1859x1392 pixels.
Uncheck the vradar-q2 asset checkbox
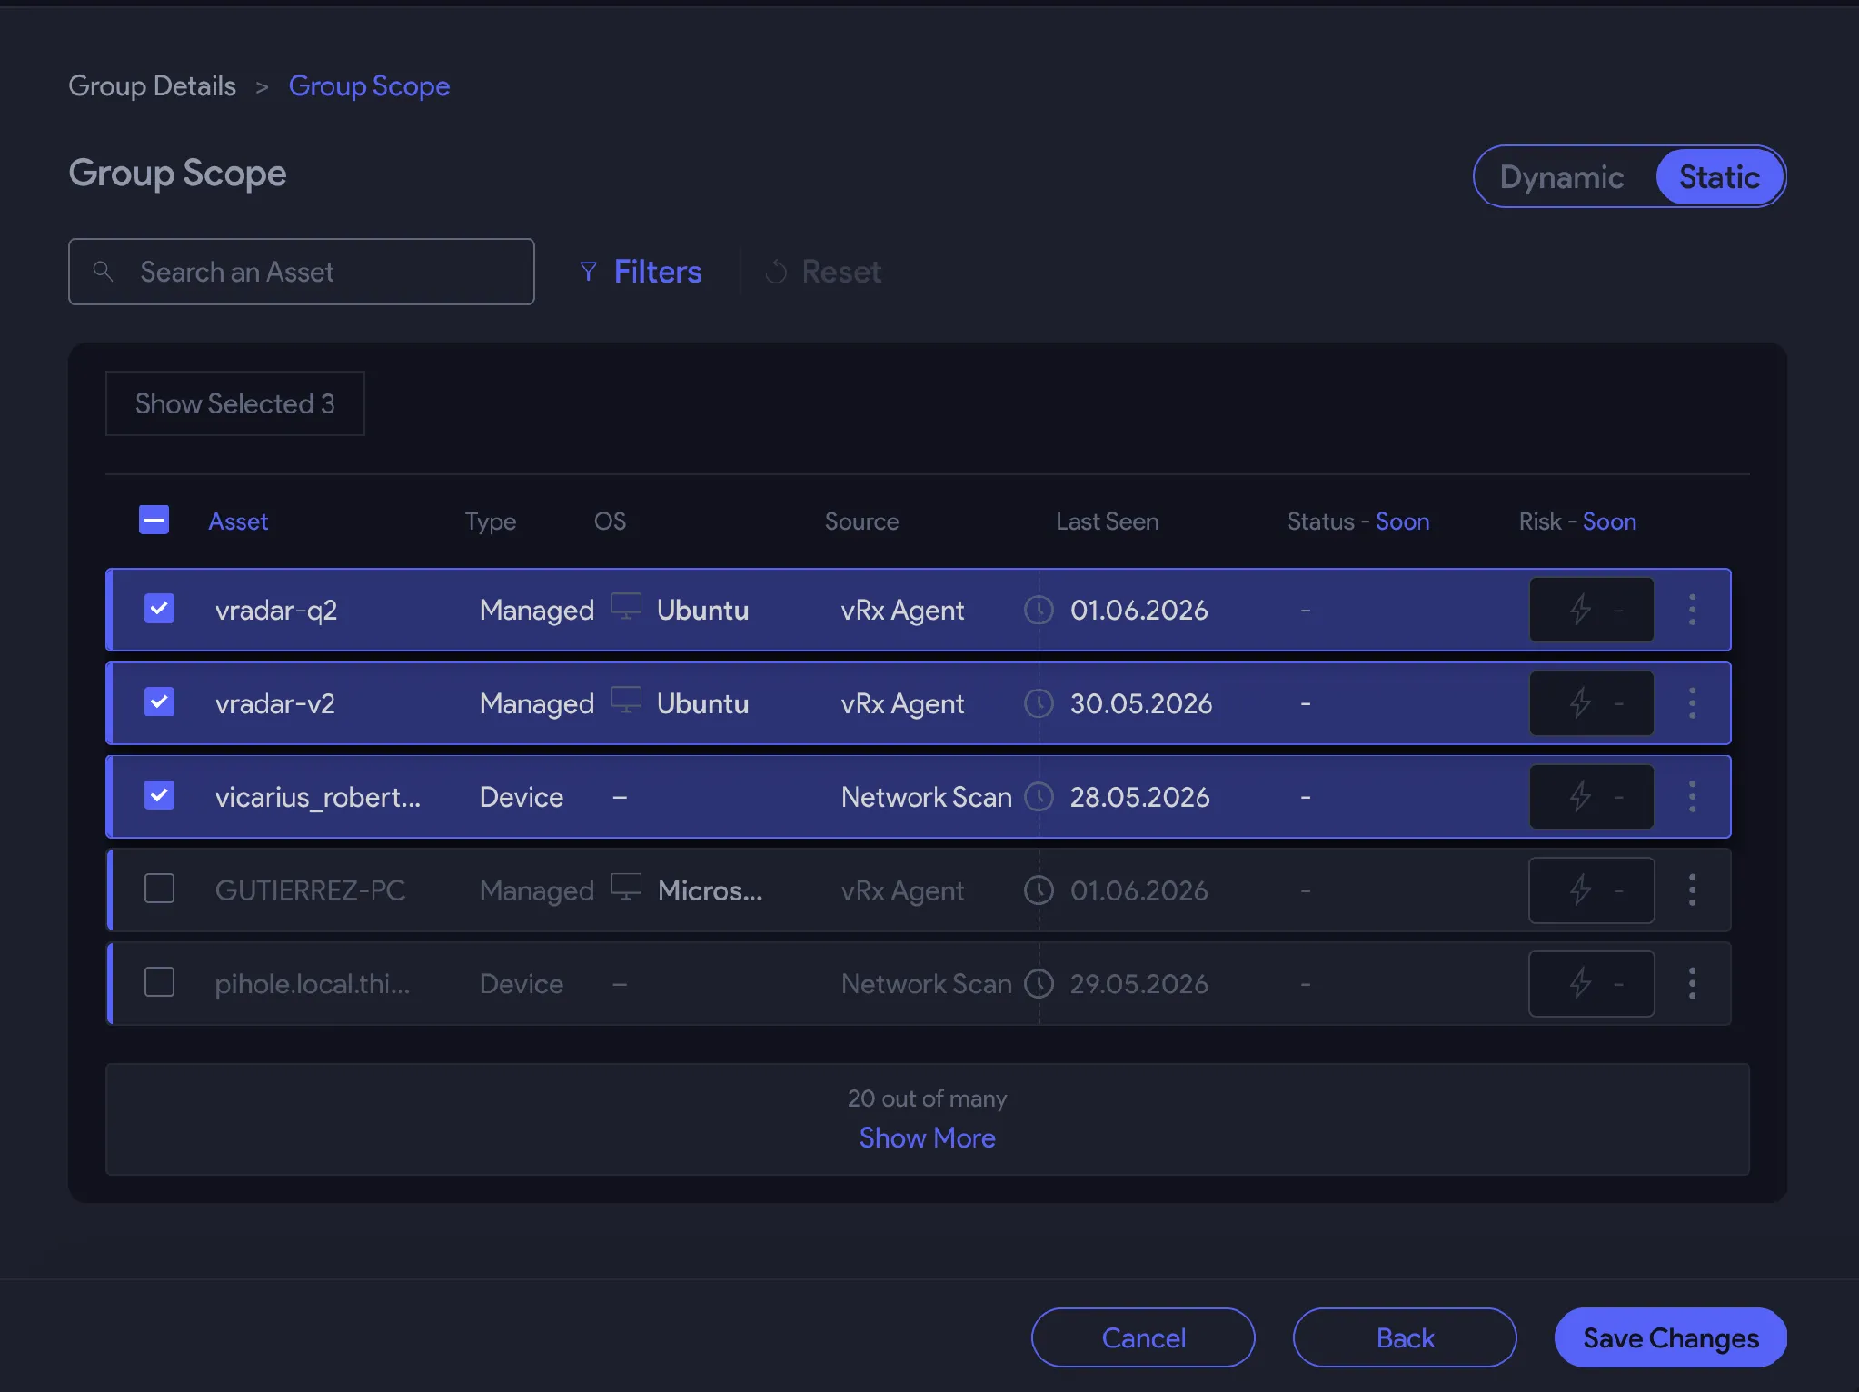coord(159,608)
